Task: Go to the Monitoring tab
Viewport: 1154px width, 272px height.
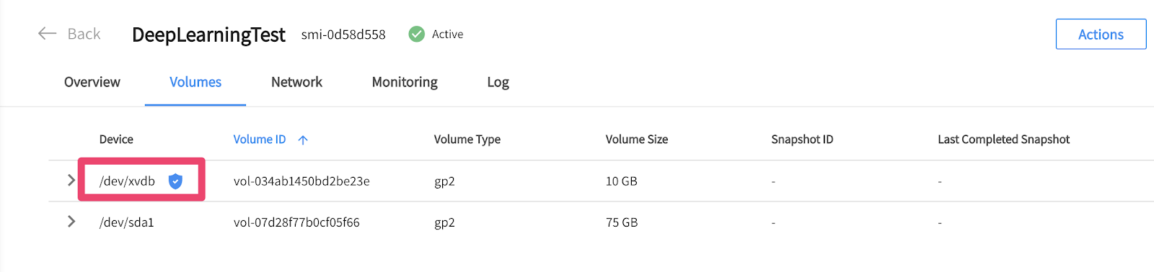Action: pos(405,82)
